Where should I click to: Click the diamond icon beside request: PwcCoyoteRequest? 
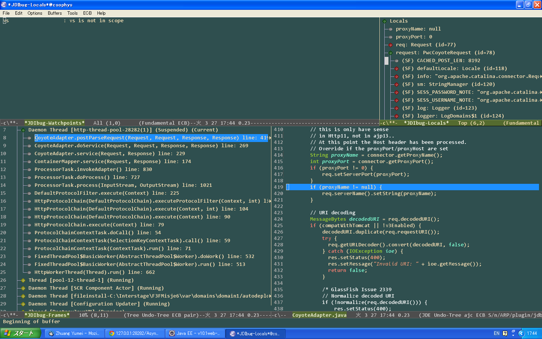click(391, 53)
